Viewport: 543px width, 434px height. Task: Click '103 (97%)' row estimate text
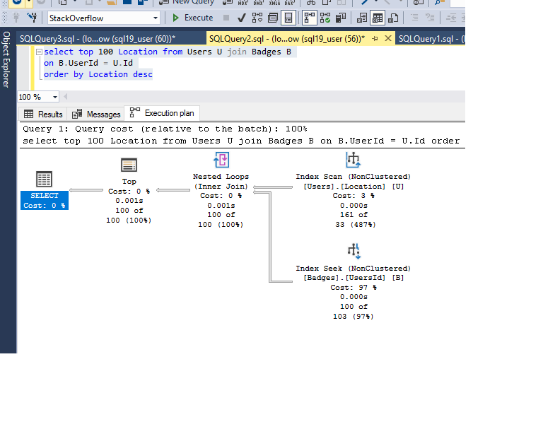(354, 317)
